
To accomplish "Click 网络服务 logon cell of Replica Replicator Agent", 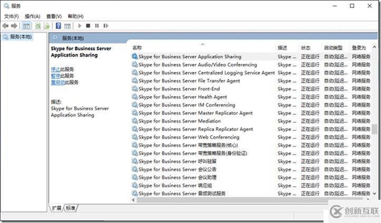I will (361, 129).
